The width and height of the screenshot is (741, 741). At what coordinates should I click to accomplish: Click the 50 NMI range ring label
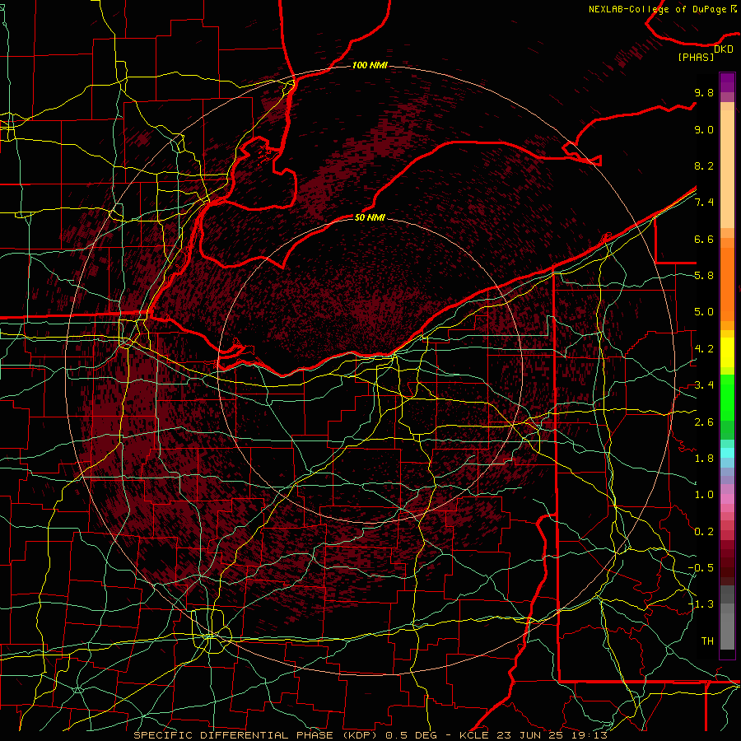(x=370, y=217)
